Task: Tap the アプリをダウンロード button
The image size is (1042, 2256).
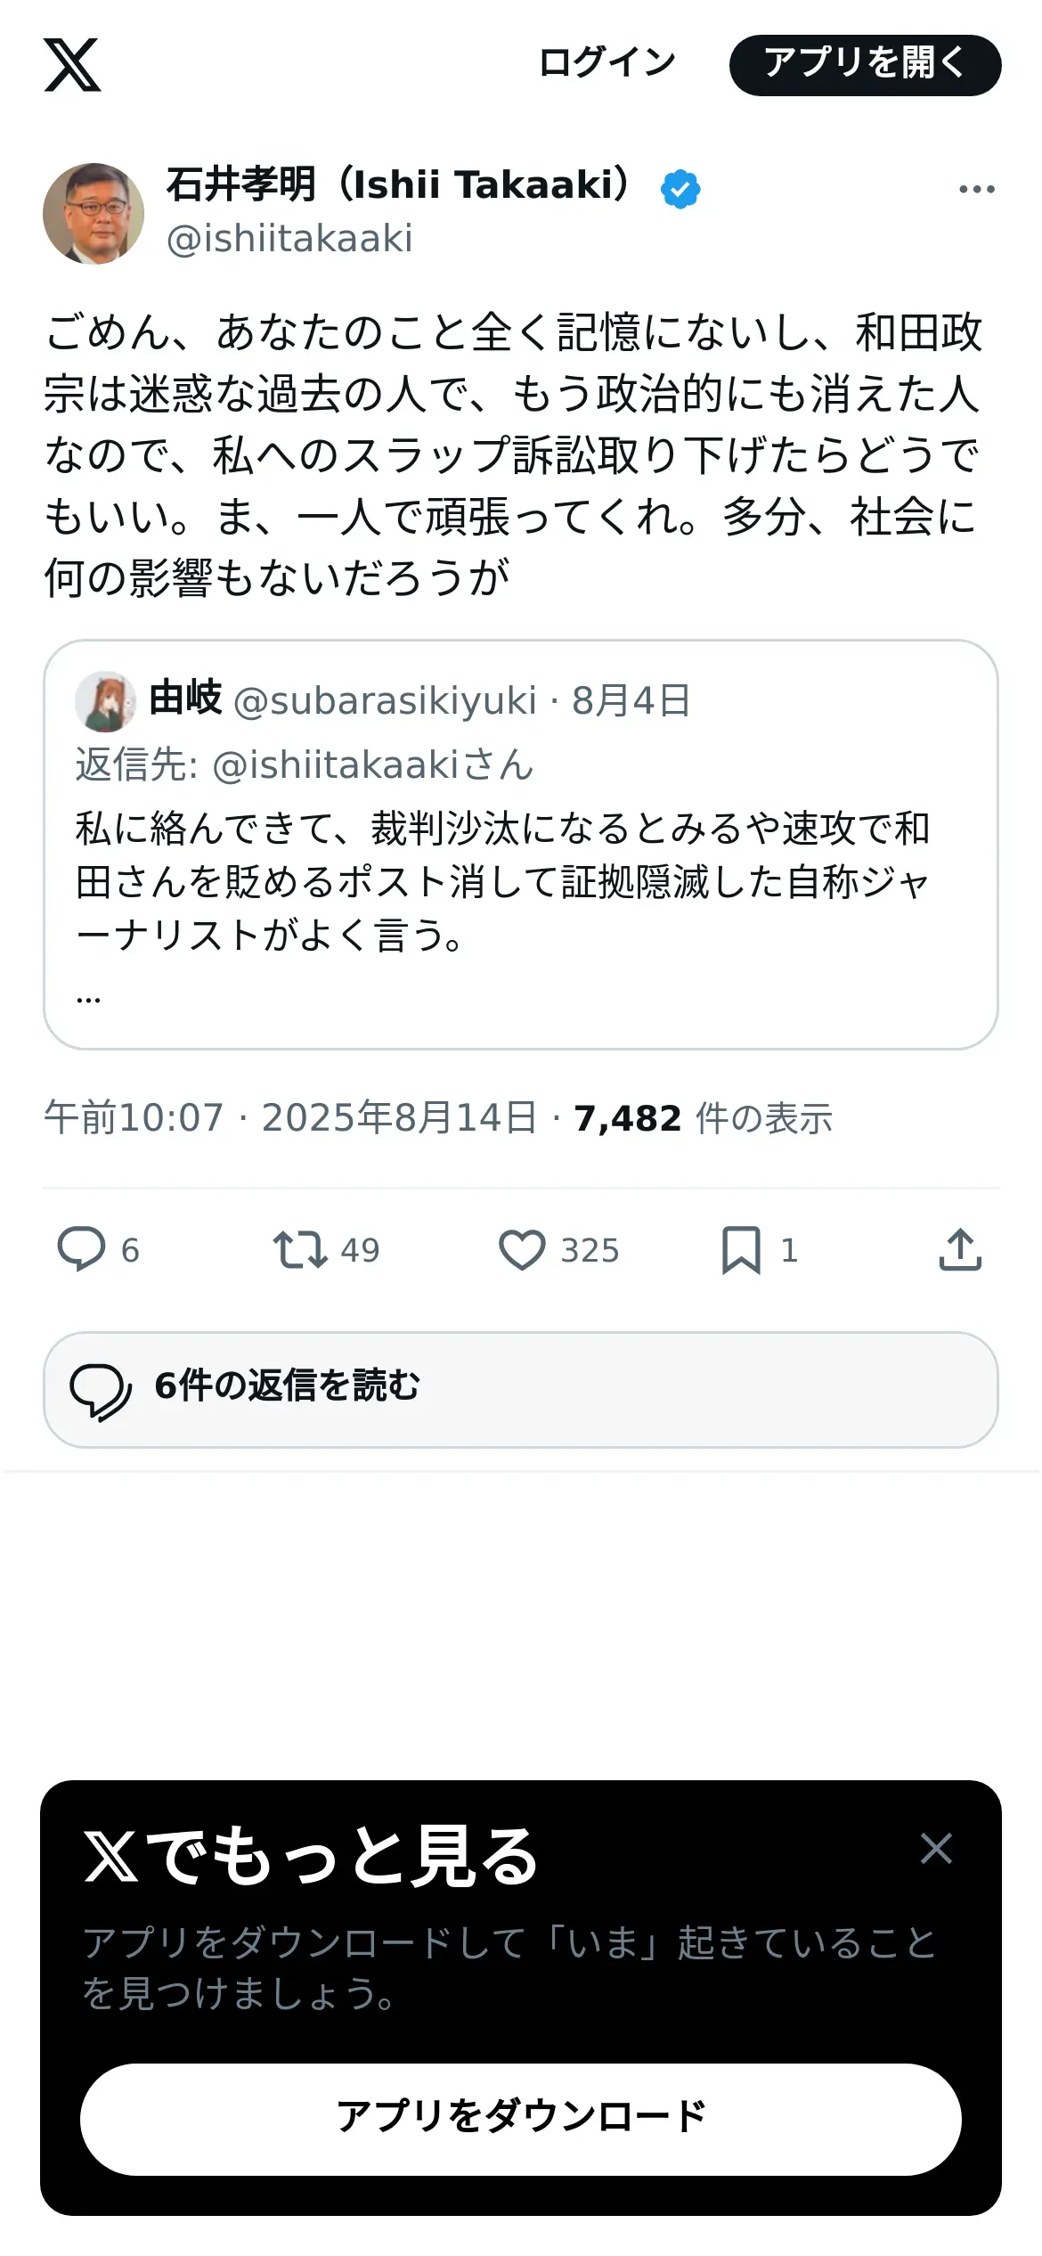Action: (521, 2119)
